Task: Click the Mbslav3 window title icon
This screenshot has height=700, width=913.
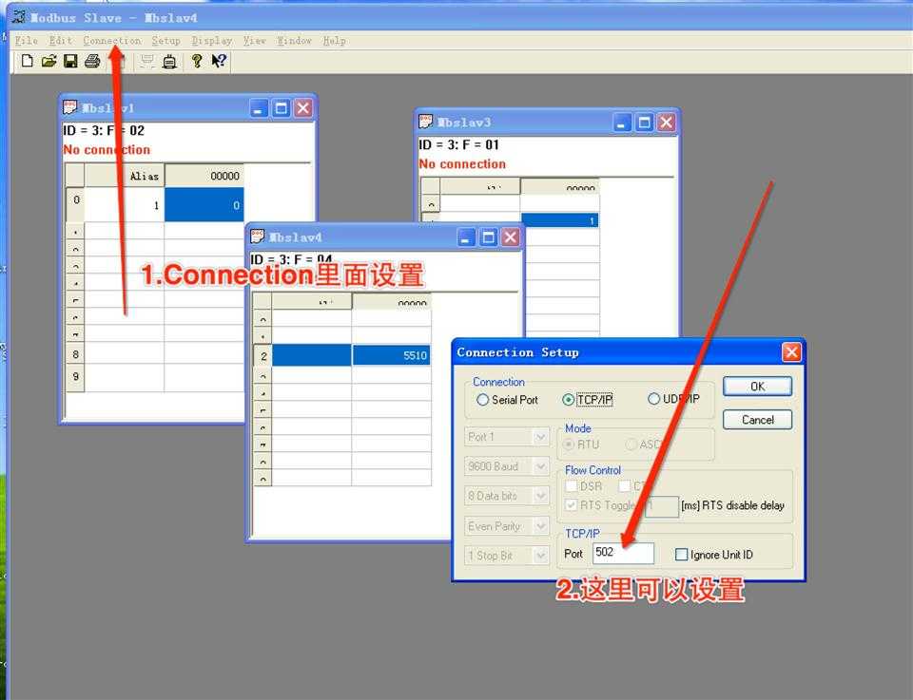Action: pyautogui.click(x=426, y=122)
